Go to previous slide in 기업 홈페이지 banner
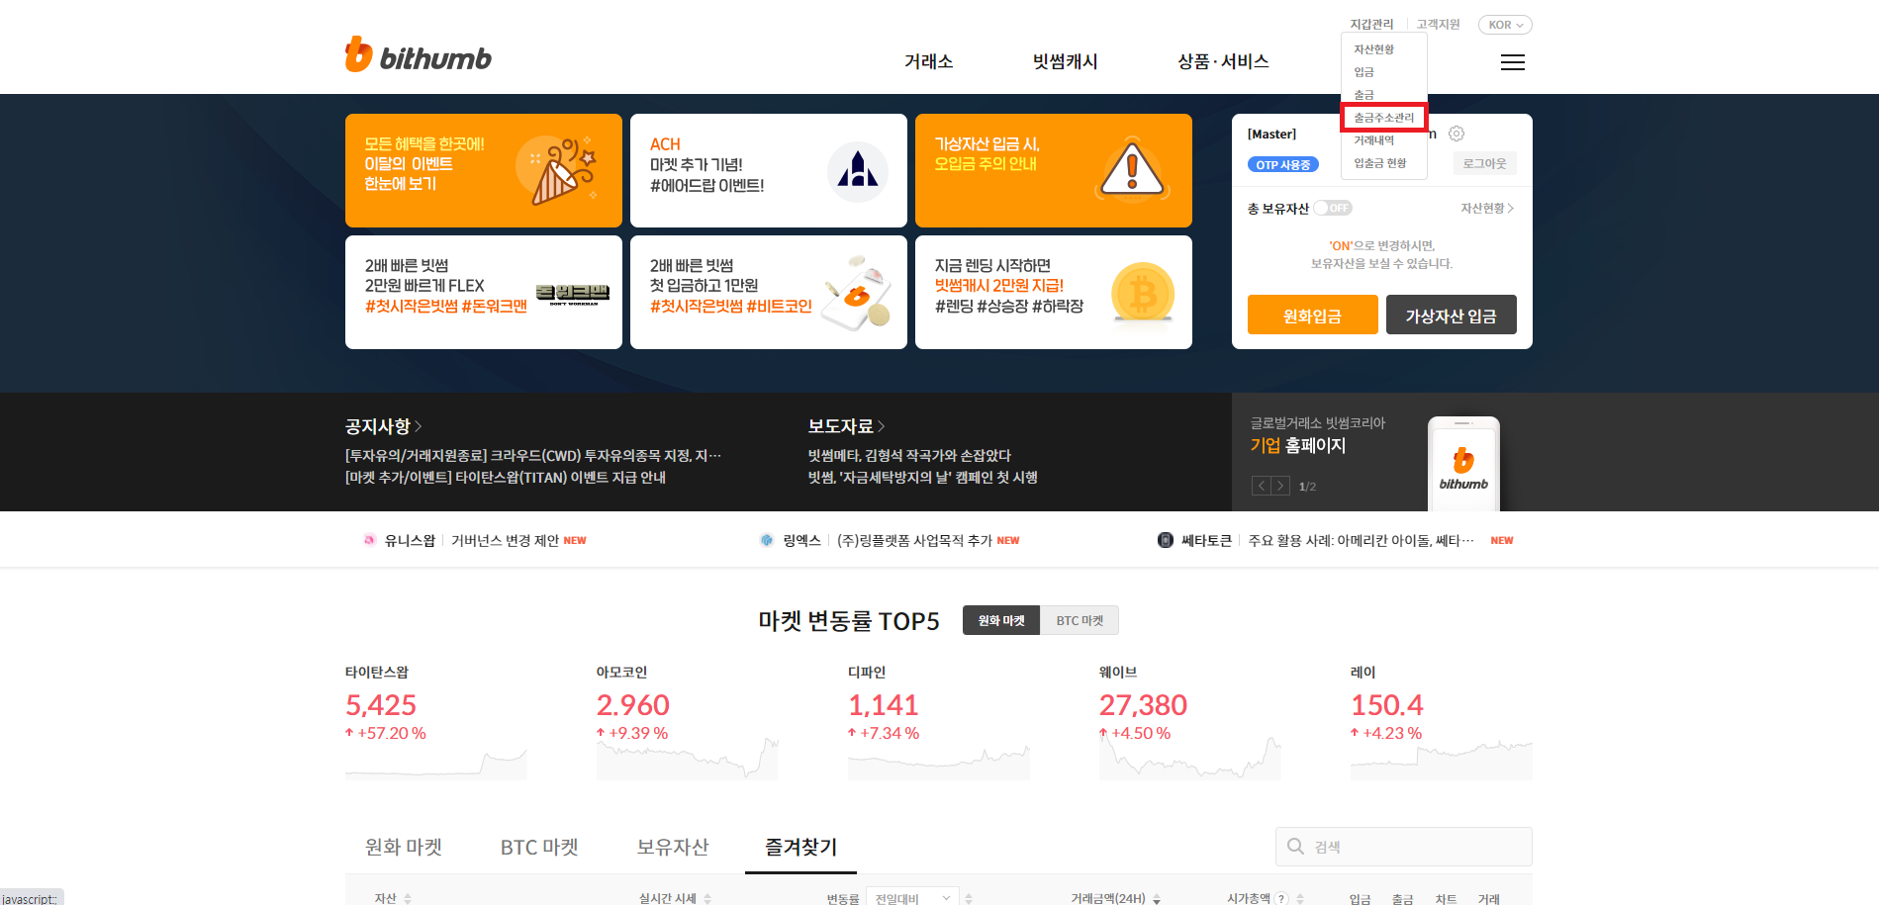 point(1262,486)
